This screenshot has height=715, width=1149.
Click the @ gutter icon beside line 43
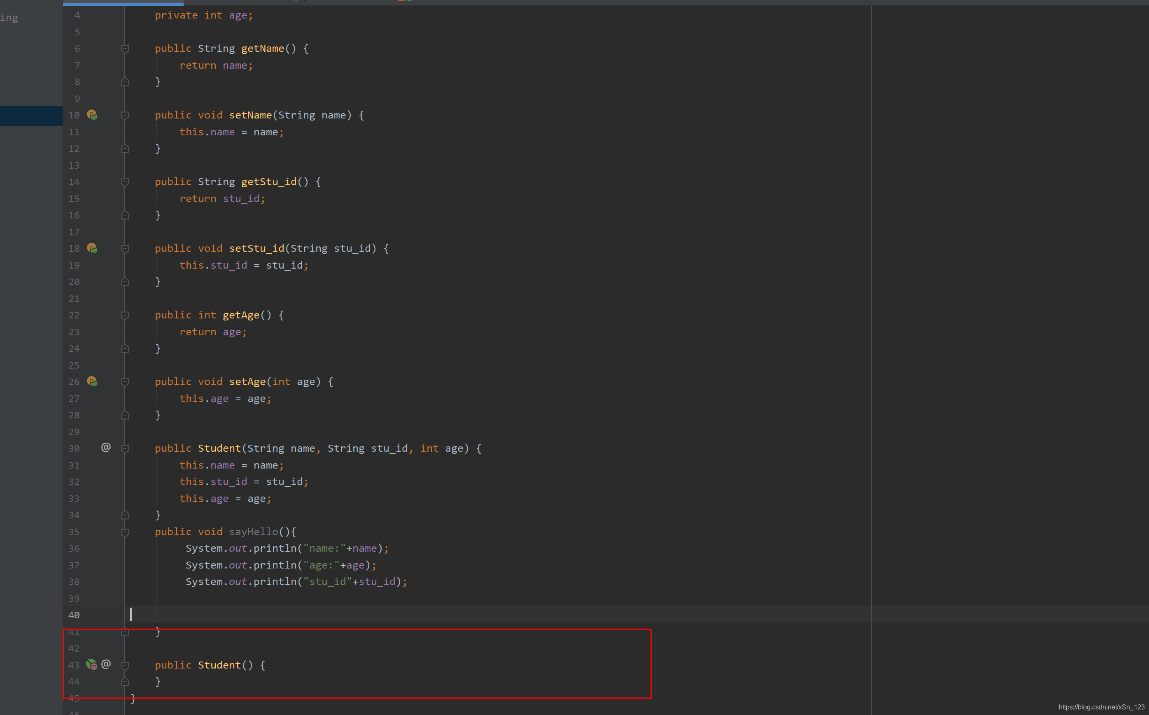pyautogui.click(x=106, y=664)
